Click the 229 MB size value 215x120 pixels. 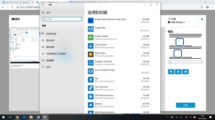coord(146,19)
